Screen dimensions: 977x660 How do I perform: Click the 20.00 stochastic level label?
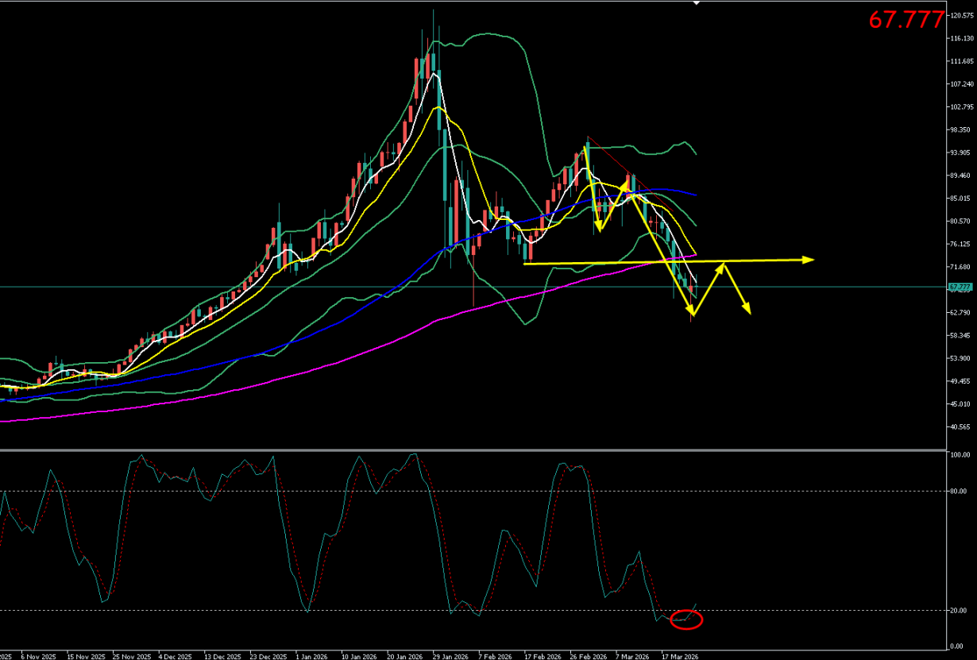pyautogui.click(x=960, y=610)
